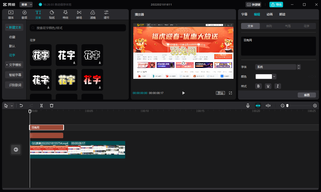Click the 00:10 mark on timeline ruler
This screenshot has height=192, width=321.
145,111
